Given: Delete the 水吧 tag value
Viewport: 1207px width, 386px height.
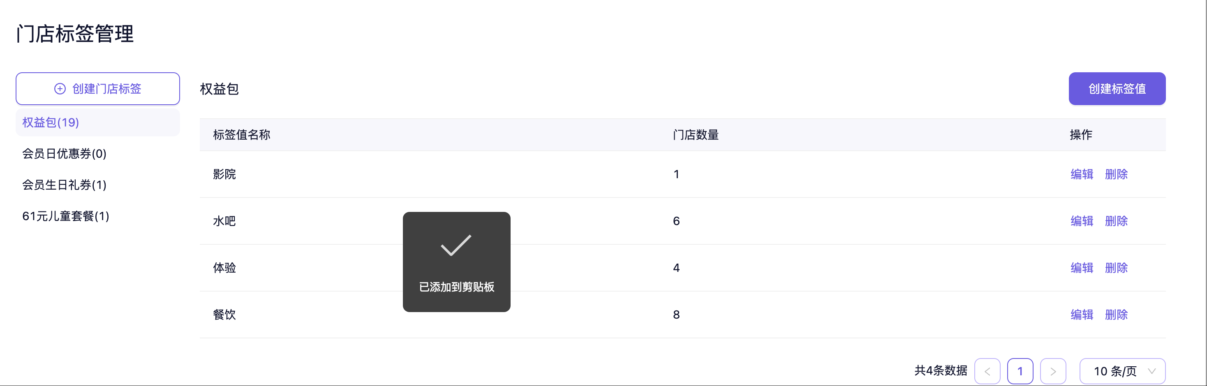Looking at the screenshot, I should 1116,221.
